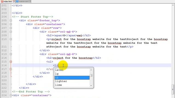Viewport: 175px width, 98px height.
Task: Click the </div> closing tag on line 212
Action: (x=45, y=50)
